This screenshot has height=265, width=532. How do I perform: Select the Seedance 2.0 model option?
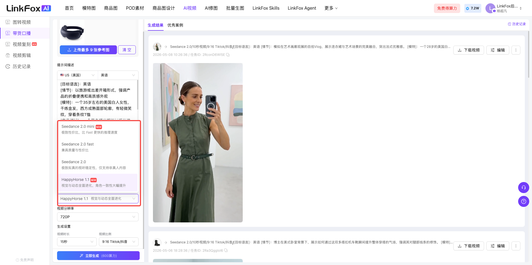[98, 165]
